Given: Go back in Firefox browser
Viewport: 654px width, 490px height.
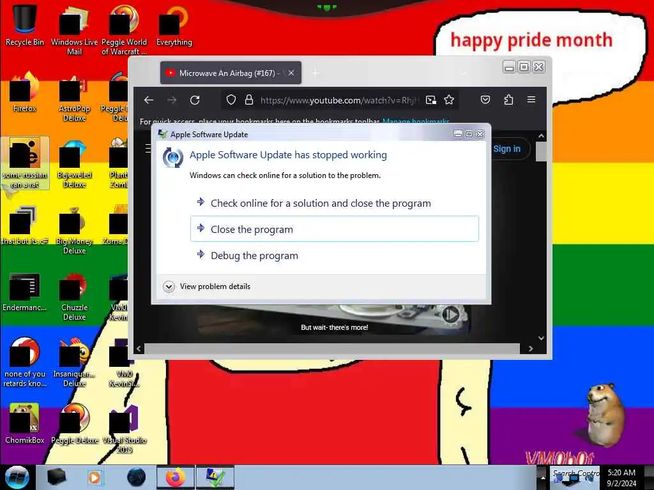Looking at the screenshot, I should (149, 100).
